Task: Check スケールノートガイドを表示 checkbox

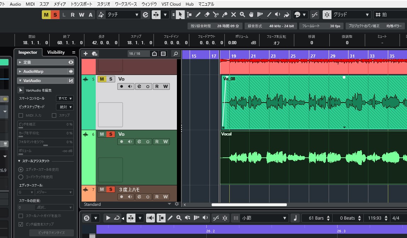Action: point(21,216)
